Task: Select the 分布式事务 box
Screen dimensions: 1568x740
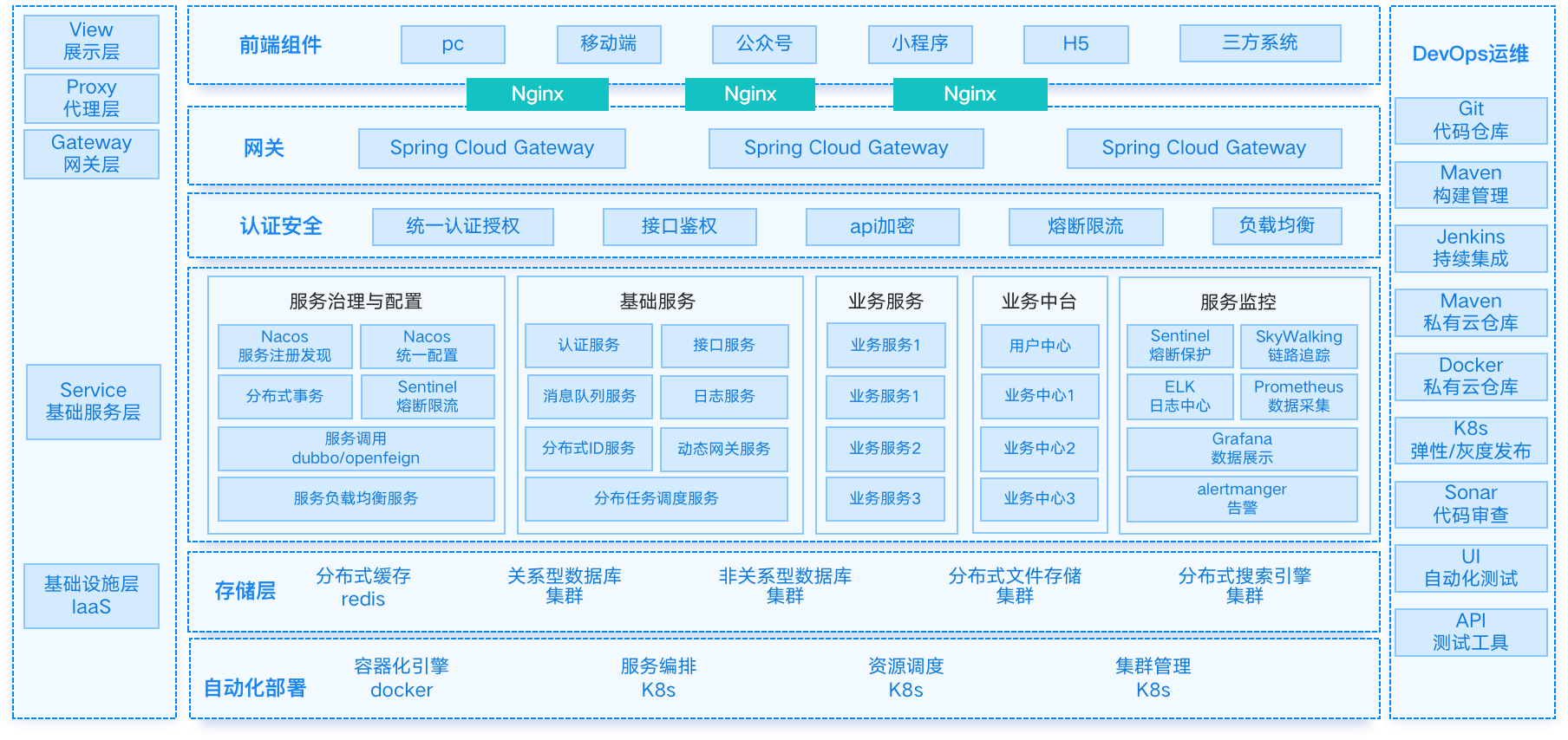Action: [285, 397]
